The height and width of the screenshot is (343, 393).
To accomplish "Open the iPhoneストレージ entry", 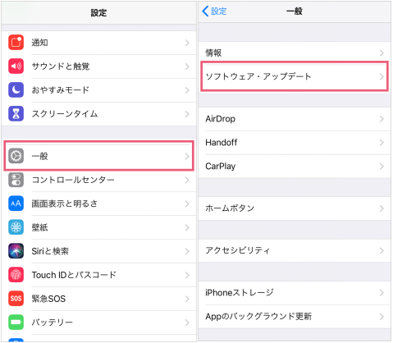I will [295, 293].
